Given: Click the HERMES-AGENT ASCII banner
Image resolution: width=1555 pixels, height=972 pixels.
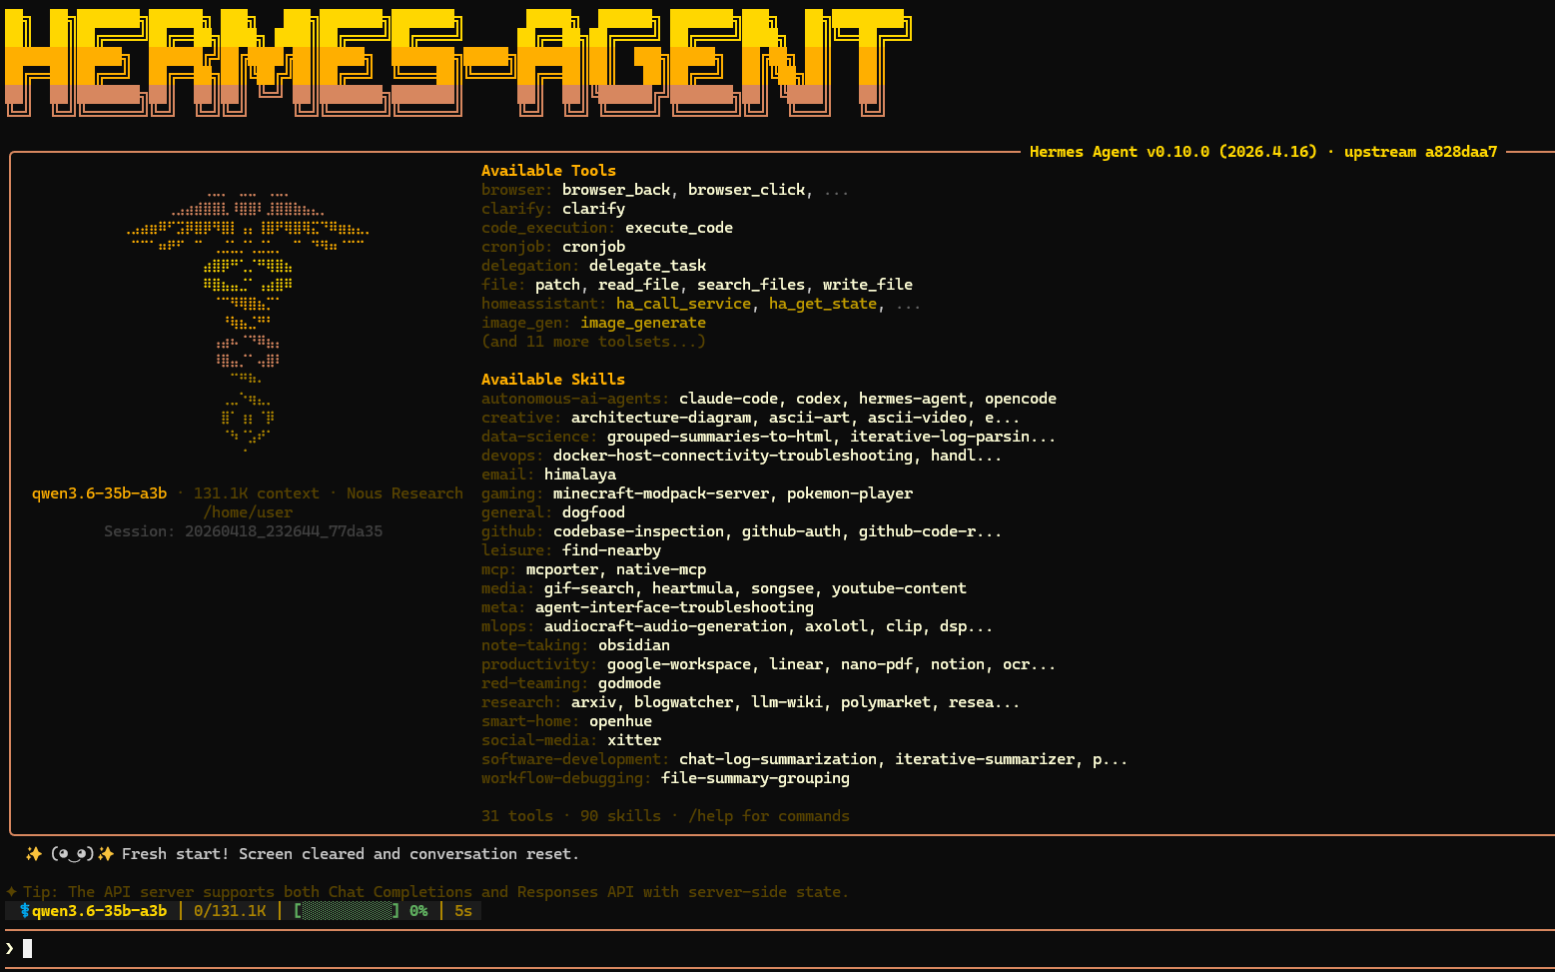Looking at the screenshot, I should pos(458,64).
